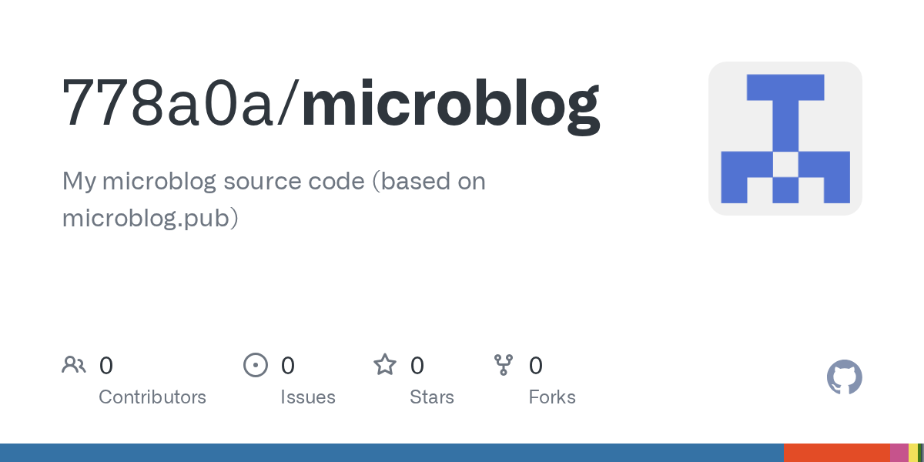Click the Forks count number
Viewport: 924px width, 462px height.
tap(536, 366)
